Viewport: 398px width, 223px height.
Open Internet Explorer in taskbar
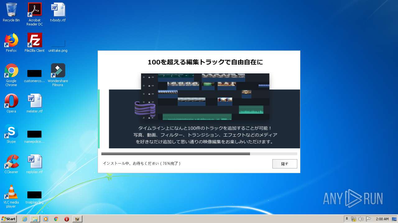[25, 219]
